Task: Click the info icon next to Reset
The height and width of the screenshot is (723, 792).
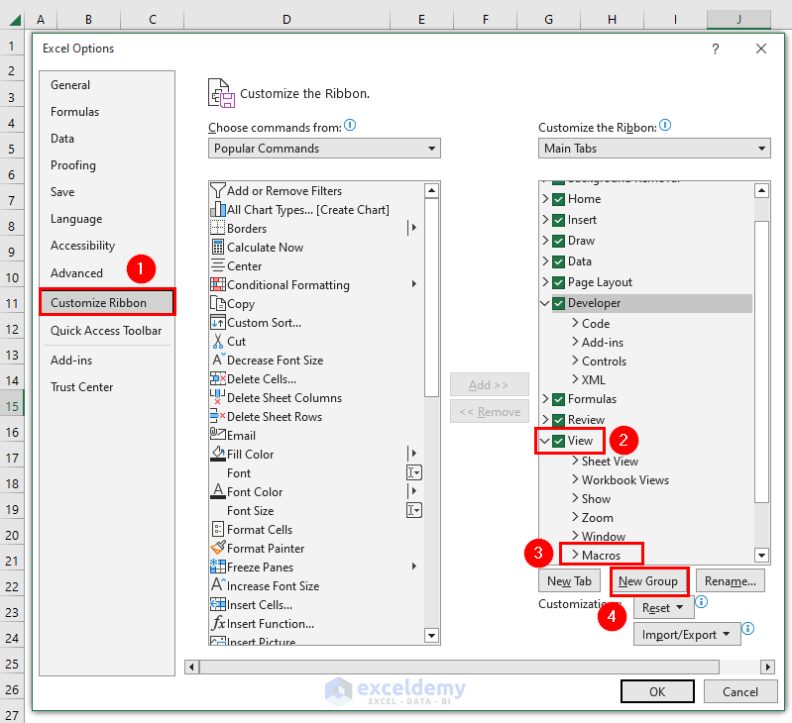Action: [x=702, y=602]
